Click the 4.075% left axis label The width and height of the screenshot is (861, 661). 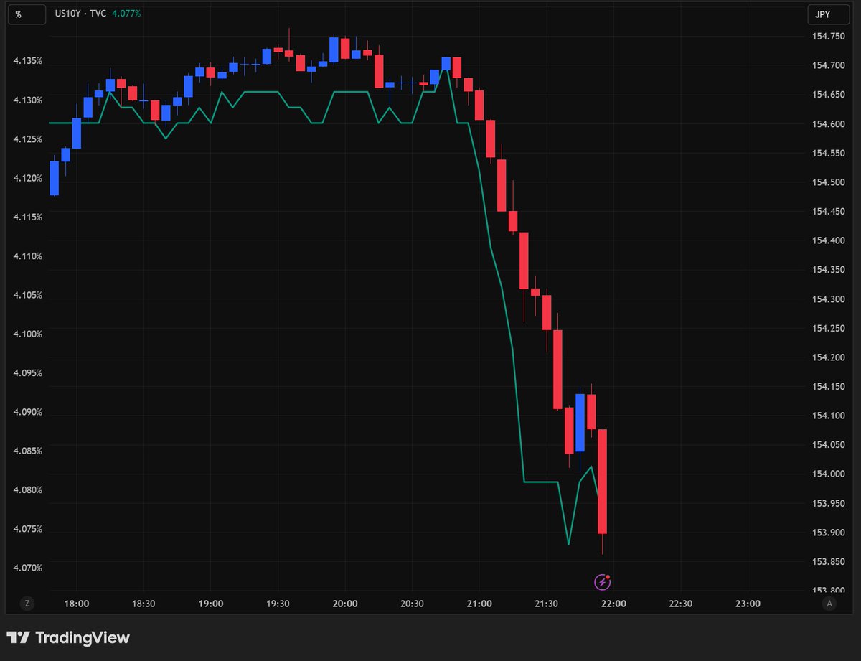[27, 529]
